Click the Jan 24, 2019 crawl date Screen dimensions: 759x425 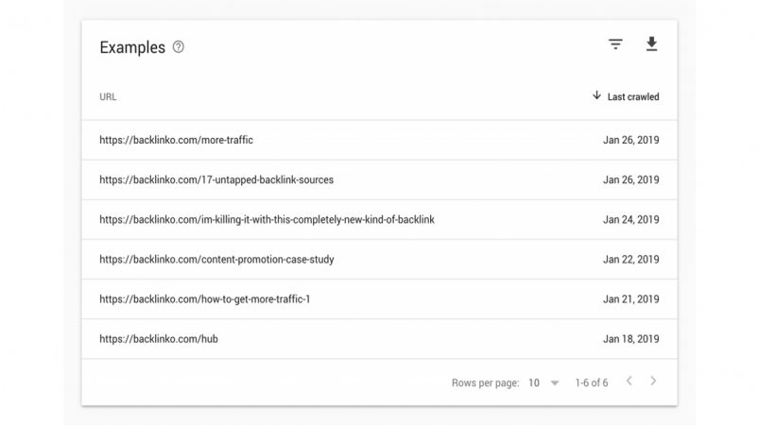(630, 219)
